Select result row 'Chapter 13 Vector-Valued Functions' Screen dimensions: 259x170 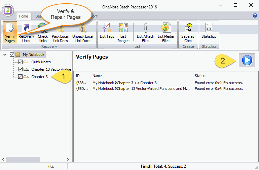[x=166, y=89]
